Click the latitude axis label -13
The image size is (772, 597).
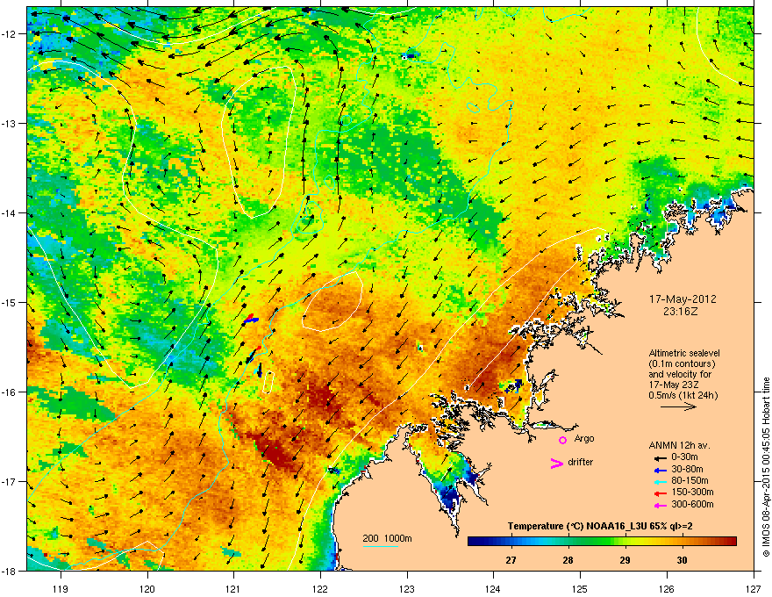(9, 124)
